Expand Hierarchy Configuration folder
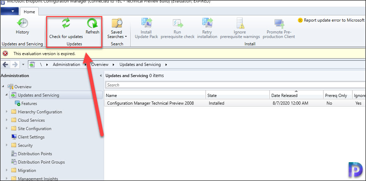Image resolution: width=366 pixels, height=181 pixels. pyautogui.click(x=7, y=112)
